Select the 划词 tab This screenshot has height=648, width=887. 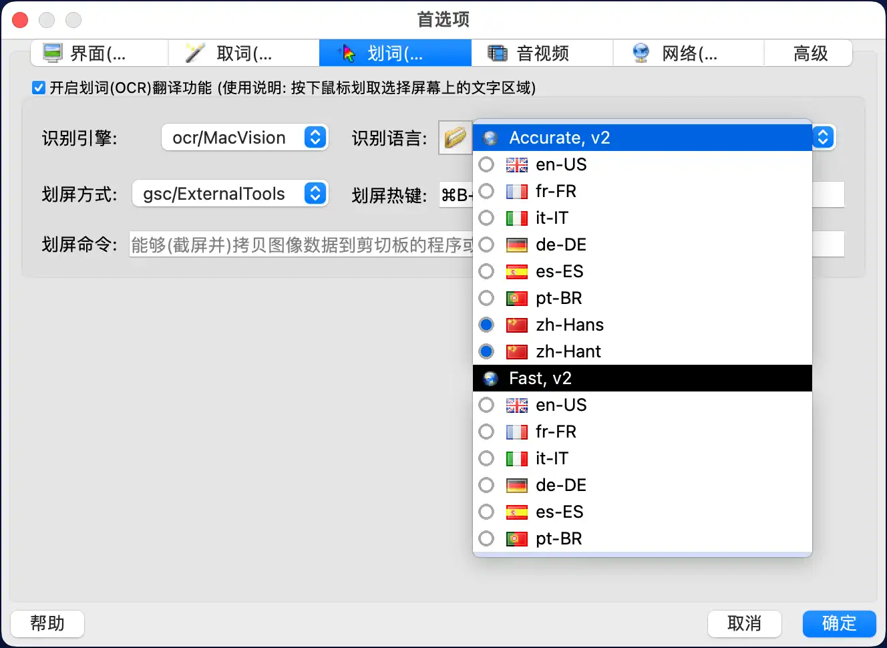click(395, 53)
